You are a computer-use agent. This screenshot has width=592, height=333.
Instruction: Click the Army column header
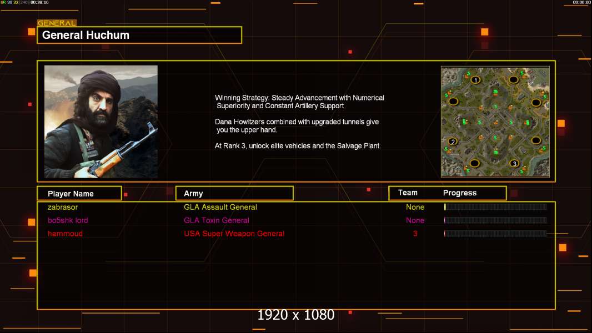point(234,194)
